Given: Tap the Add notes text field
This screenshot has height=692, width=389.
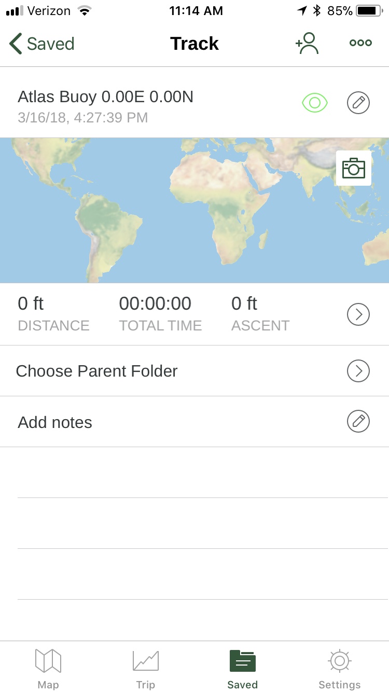Looking at the screenshot, I should 55,422.
